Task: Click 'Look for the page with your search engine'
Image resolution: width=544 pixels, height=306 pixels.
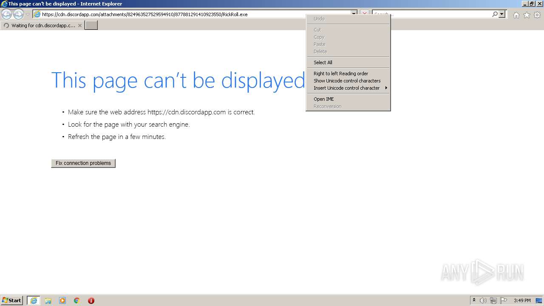Action: click(129, 125)
